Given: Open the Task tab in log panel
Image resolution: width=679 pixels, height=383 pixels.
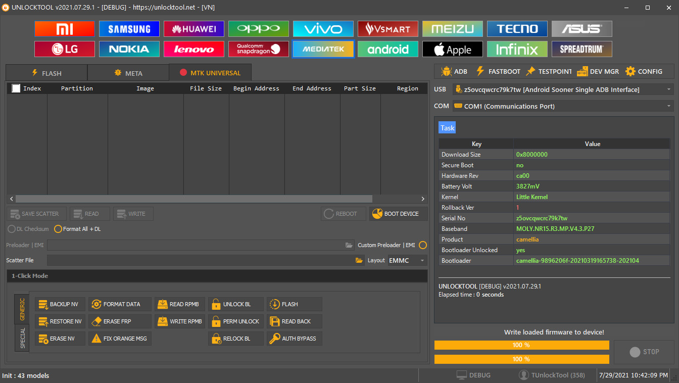Looking at the screenshot, I should coord(447,128).
